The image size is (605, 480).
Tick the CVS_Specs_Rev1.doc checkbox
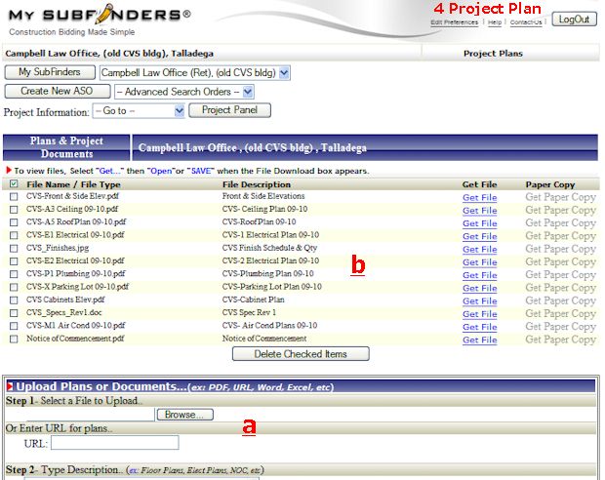tap(14, 313)
